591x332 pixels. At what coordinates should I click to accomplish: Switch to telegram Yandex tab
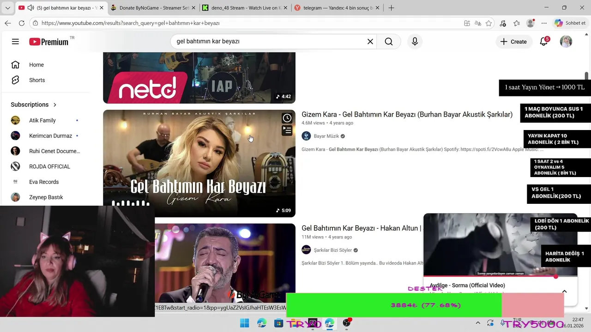tap(338, 8)
